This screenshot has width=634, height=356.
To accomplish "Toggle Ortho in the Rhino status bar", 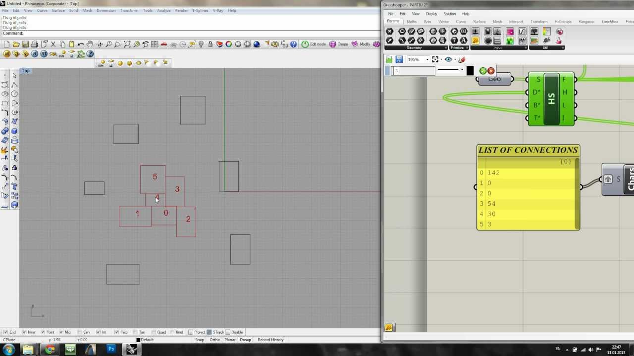I will pos(214,340).
